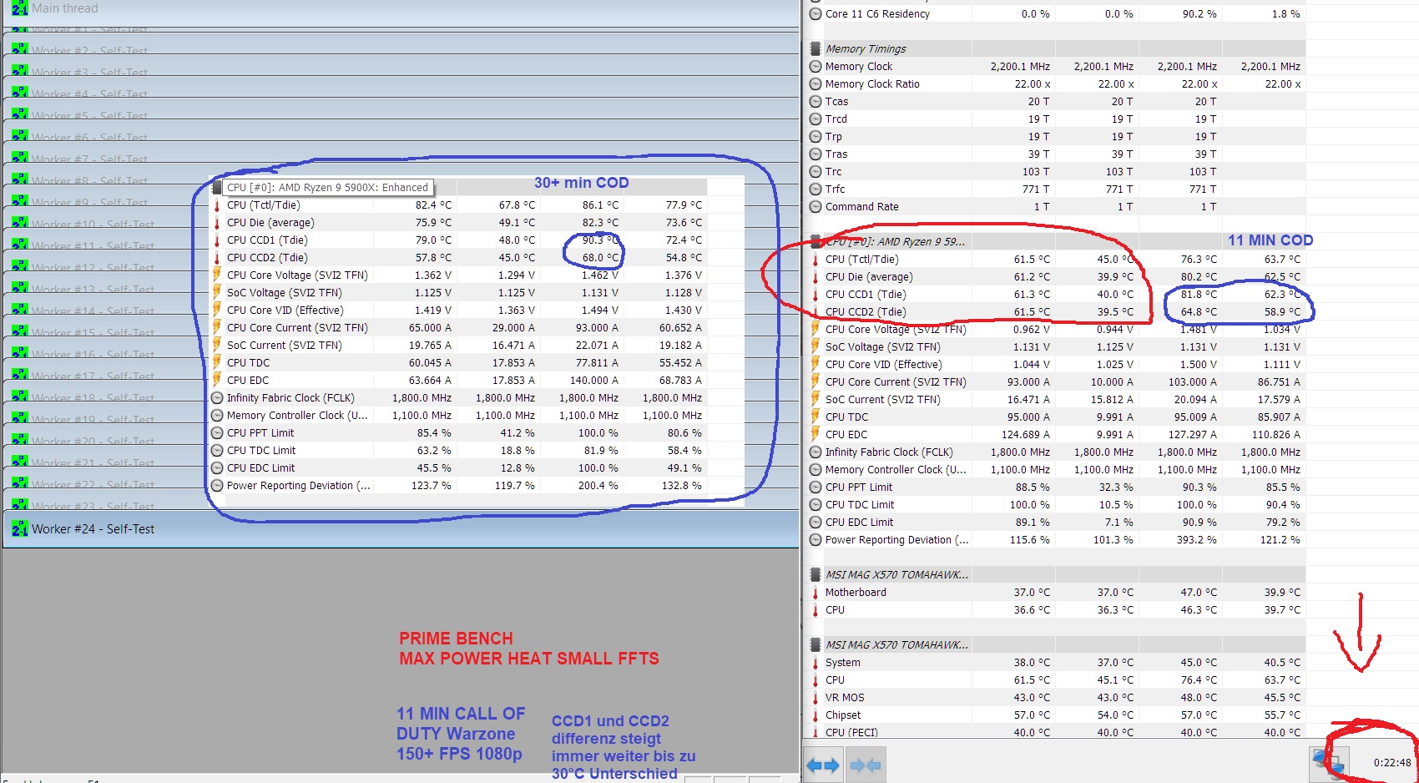Select the Memory Clock row label
Screen dimensions: 1419x783
pyautogui.click(x=859, y=66)
